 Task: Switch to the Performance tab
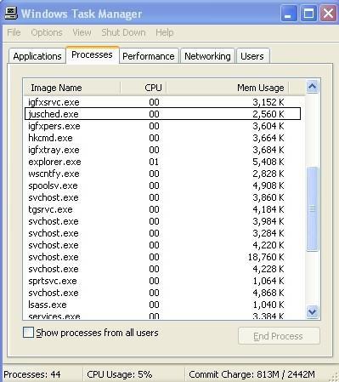[149, 56]
